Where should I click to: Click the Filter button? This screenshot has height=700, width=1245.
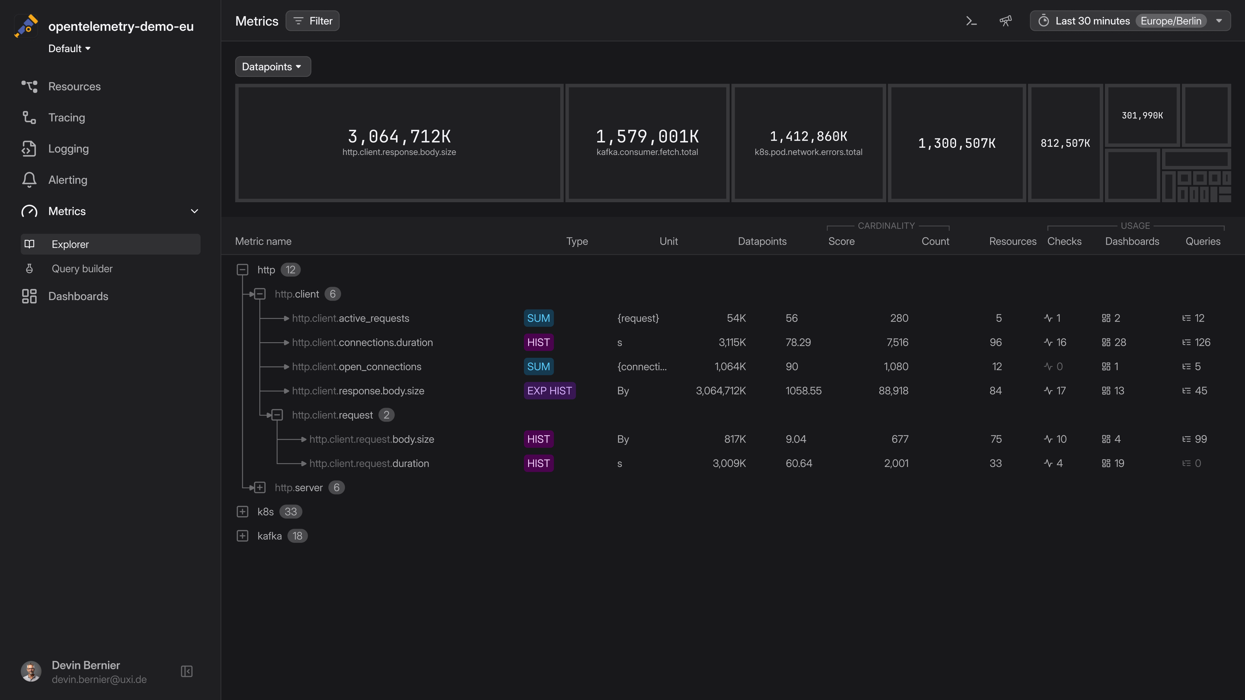pos(313,21)
